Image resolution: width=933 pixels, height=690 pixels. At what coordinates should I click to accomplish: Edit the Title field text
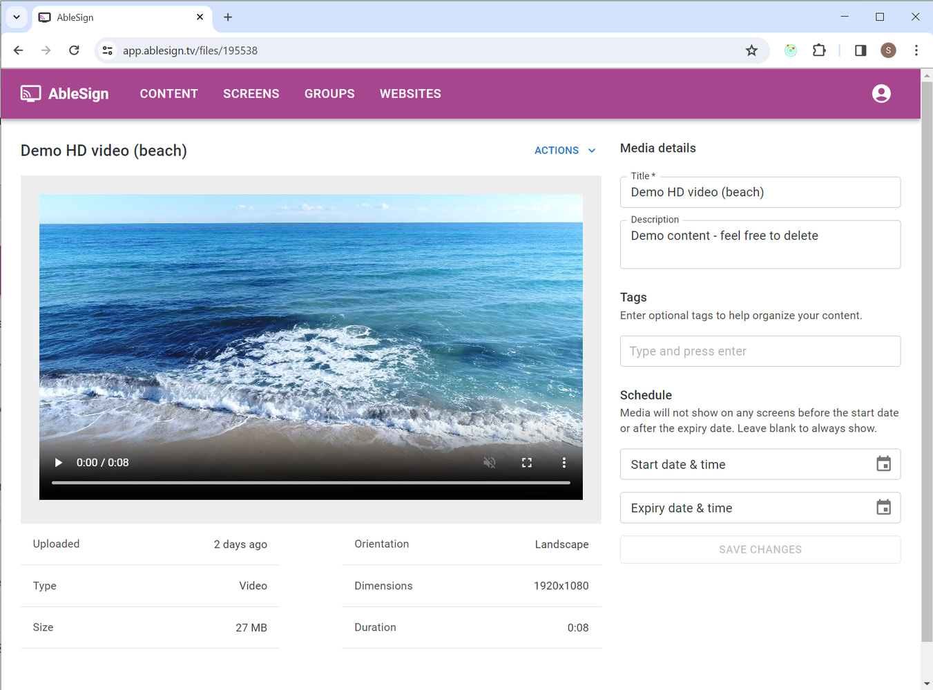point(760,192)
